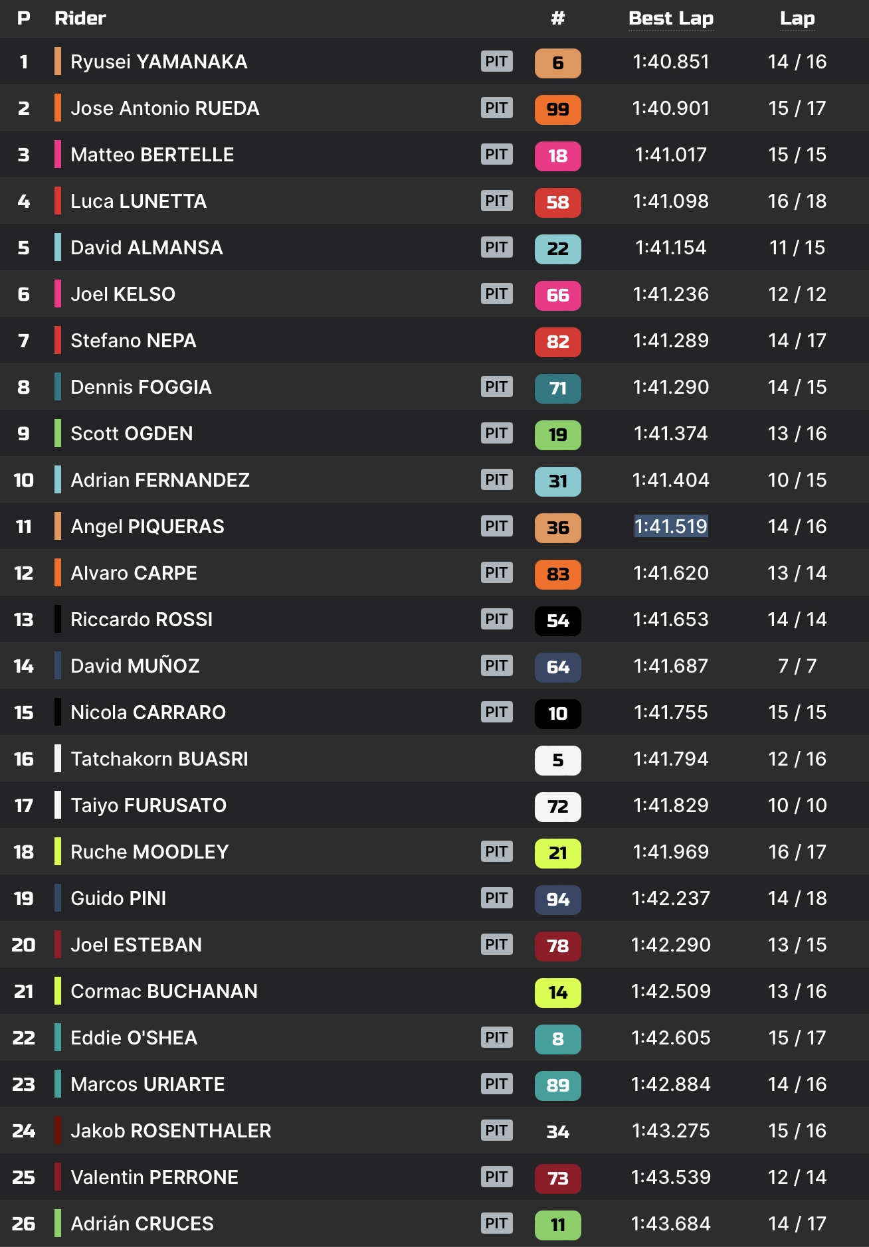This screenshot has width=869, height=1247.
Task: Click the white number 5 badge
Action: pos(557,760)
